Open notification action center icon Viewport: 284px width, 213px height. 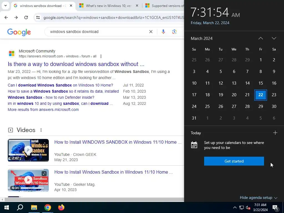click(x=275, y=207)
